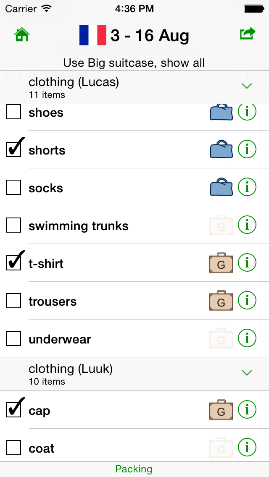This screenshot has width=269, height=477.
Task: Tap the blue bag icon beside shoes
Action: coord(221,113)
